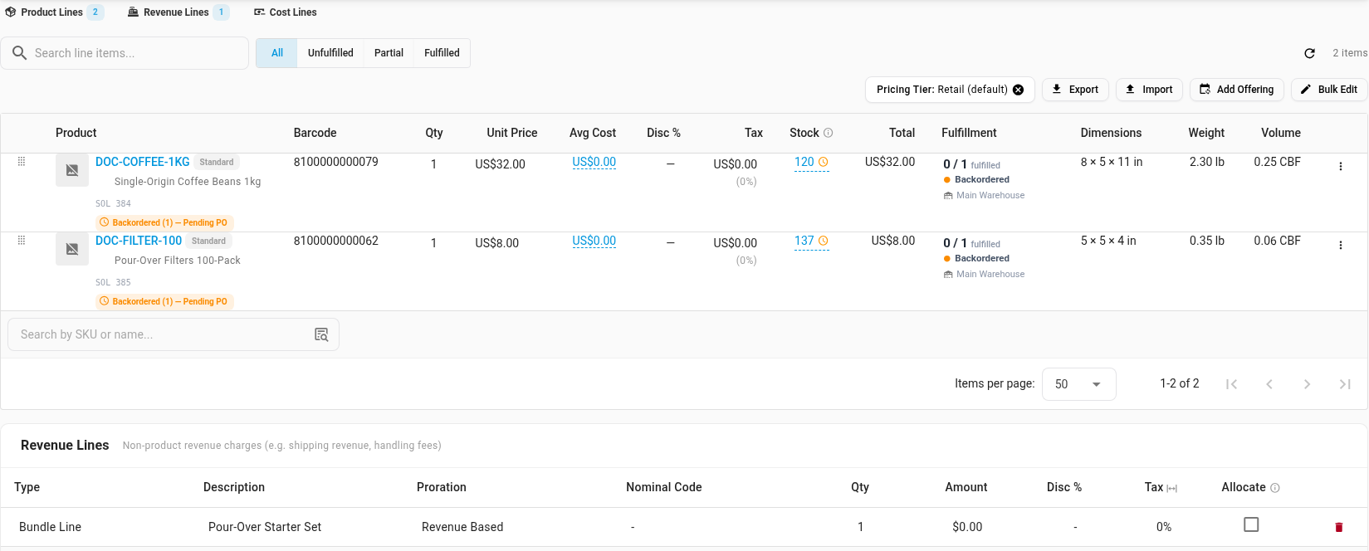Click the Search line items field
This screenshot has height=551, width=1369.
pyautogui.click(x=125, y=53)
